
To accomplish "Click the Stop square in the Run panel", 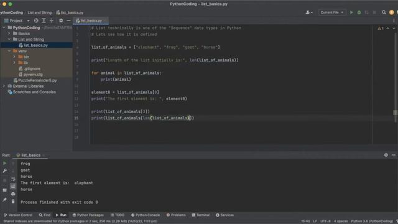I will coord(4,180).
